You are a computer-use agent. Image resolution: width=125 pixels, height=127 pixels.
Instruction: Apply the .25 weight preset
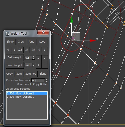(x=20, y=50)
